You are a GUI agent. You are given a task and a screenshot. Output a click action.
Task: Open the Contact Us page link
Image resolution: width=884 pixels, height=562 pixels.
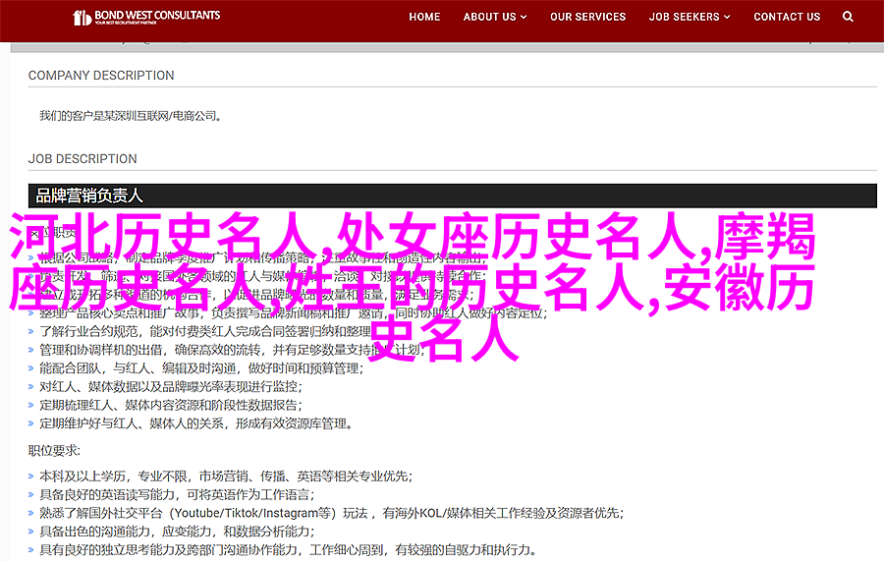coord(787,17)
